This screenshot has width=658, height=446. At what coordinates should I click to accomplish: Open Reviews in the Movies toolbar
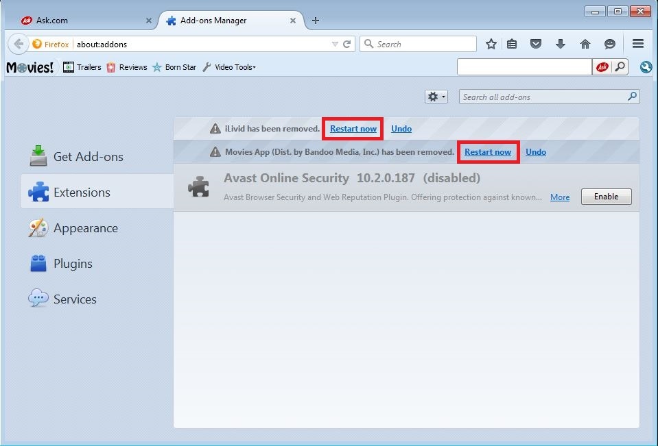pos(127,67)
